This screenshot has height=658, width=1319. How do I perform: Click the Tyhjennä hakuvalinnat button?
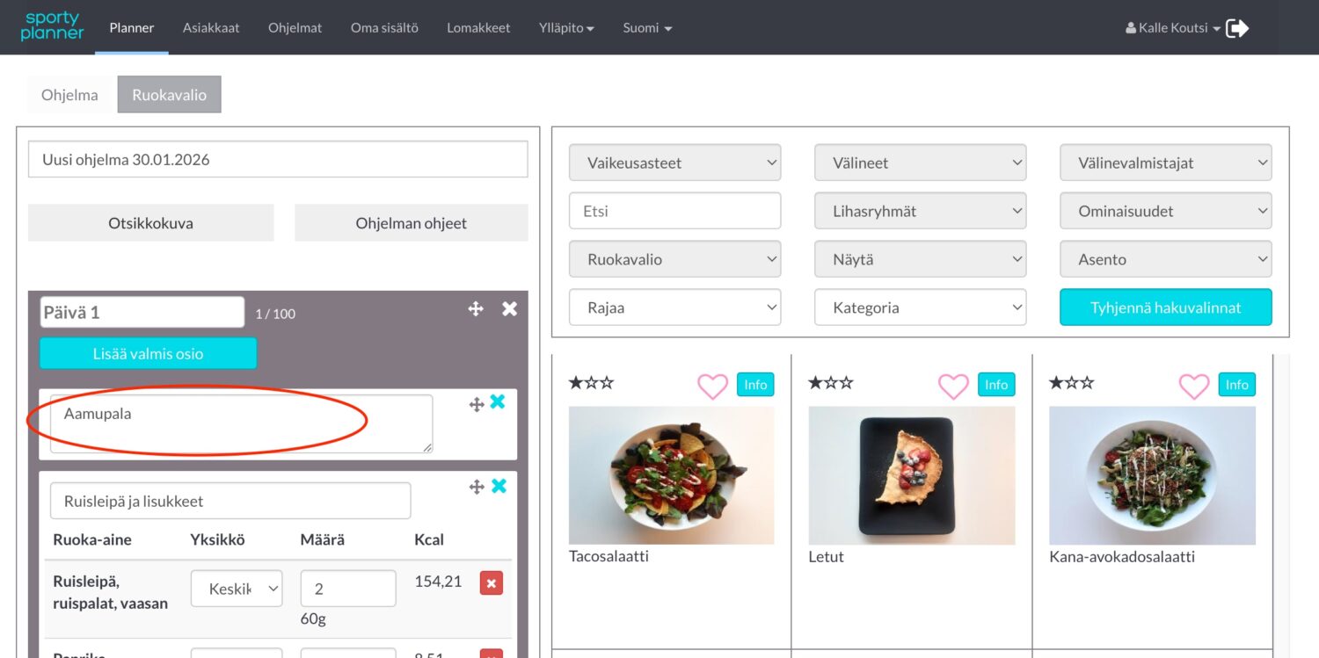click(x=1165, y=307)
